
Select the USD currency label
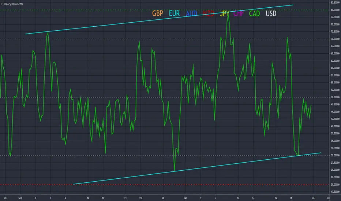tap(271, 14)
